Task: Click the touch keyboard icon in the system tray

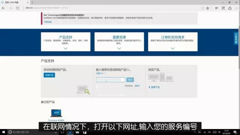Action: pos(214,132)
